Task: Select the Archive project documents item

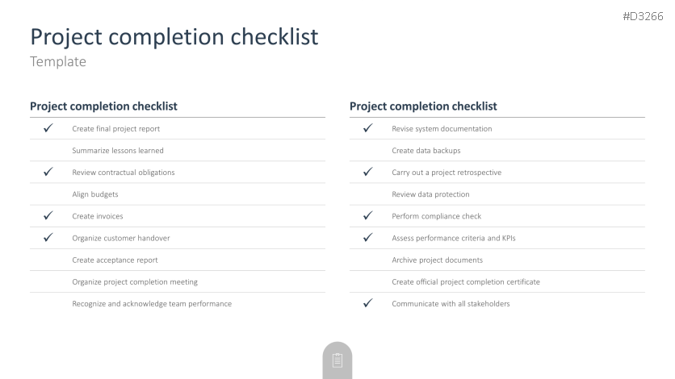Action: click(x=437, y=260)
